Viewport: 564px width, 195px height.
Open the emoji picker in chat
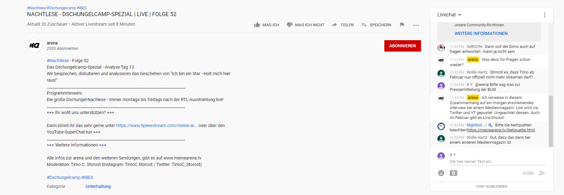pos(441,173)
